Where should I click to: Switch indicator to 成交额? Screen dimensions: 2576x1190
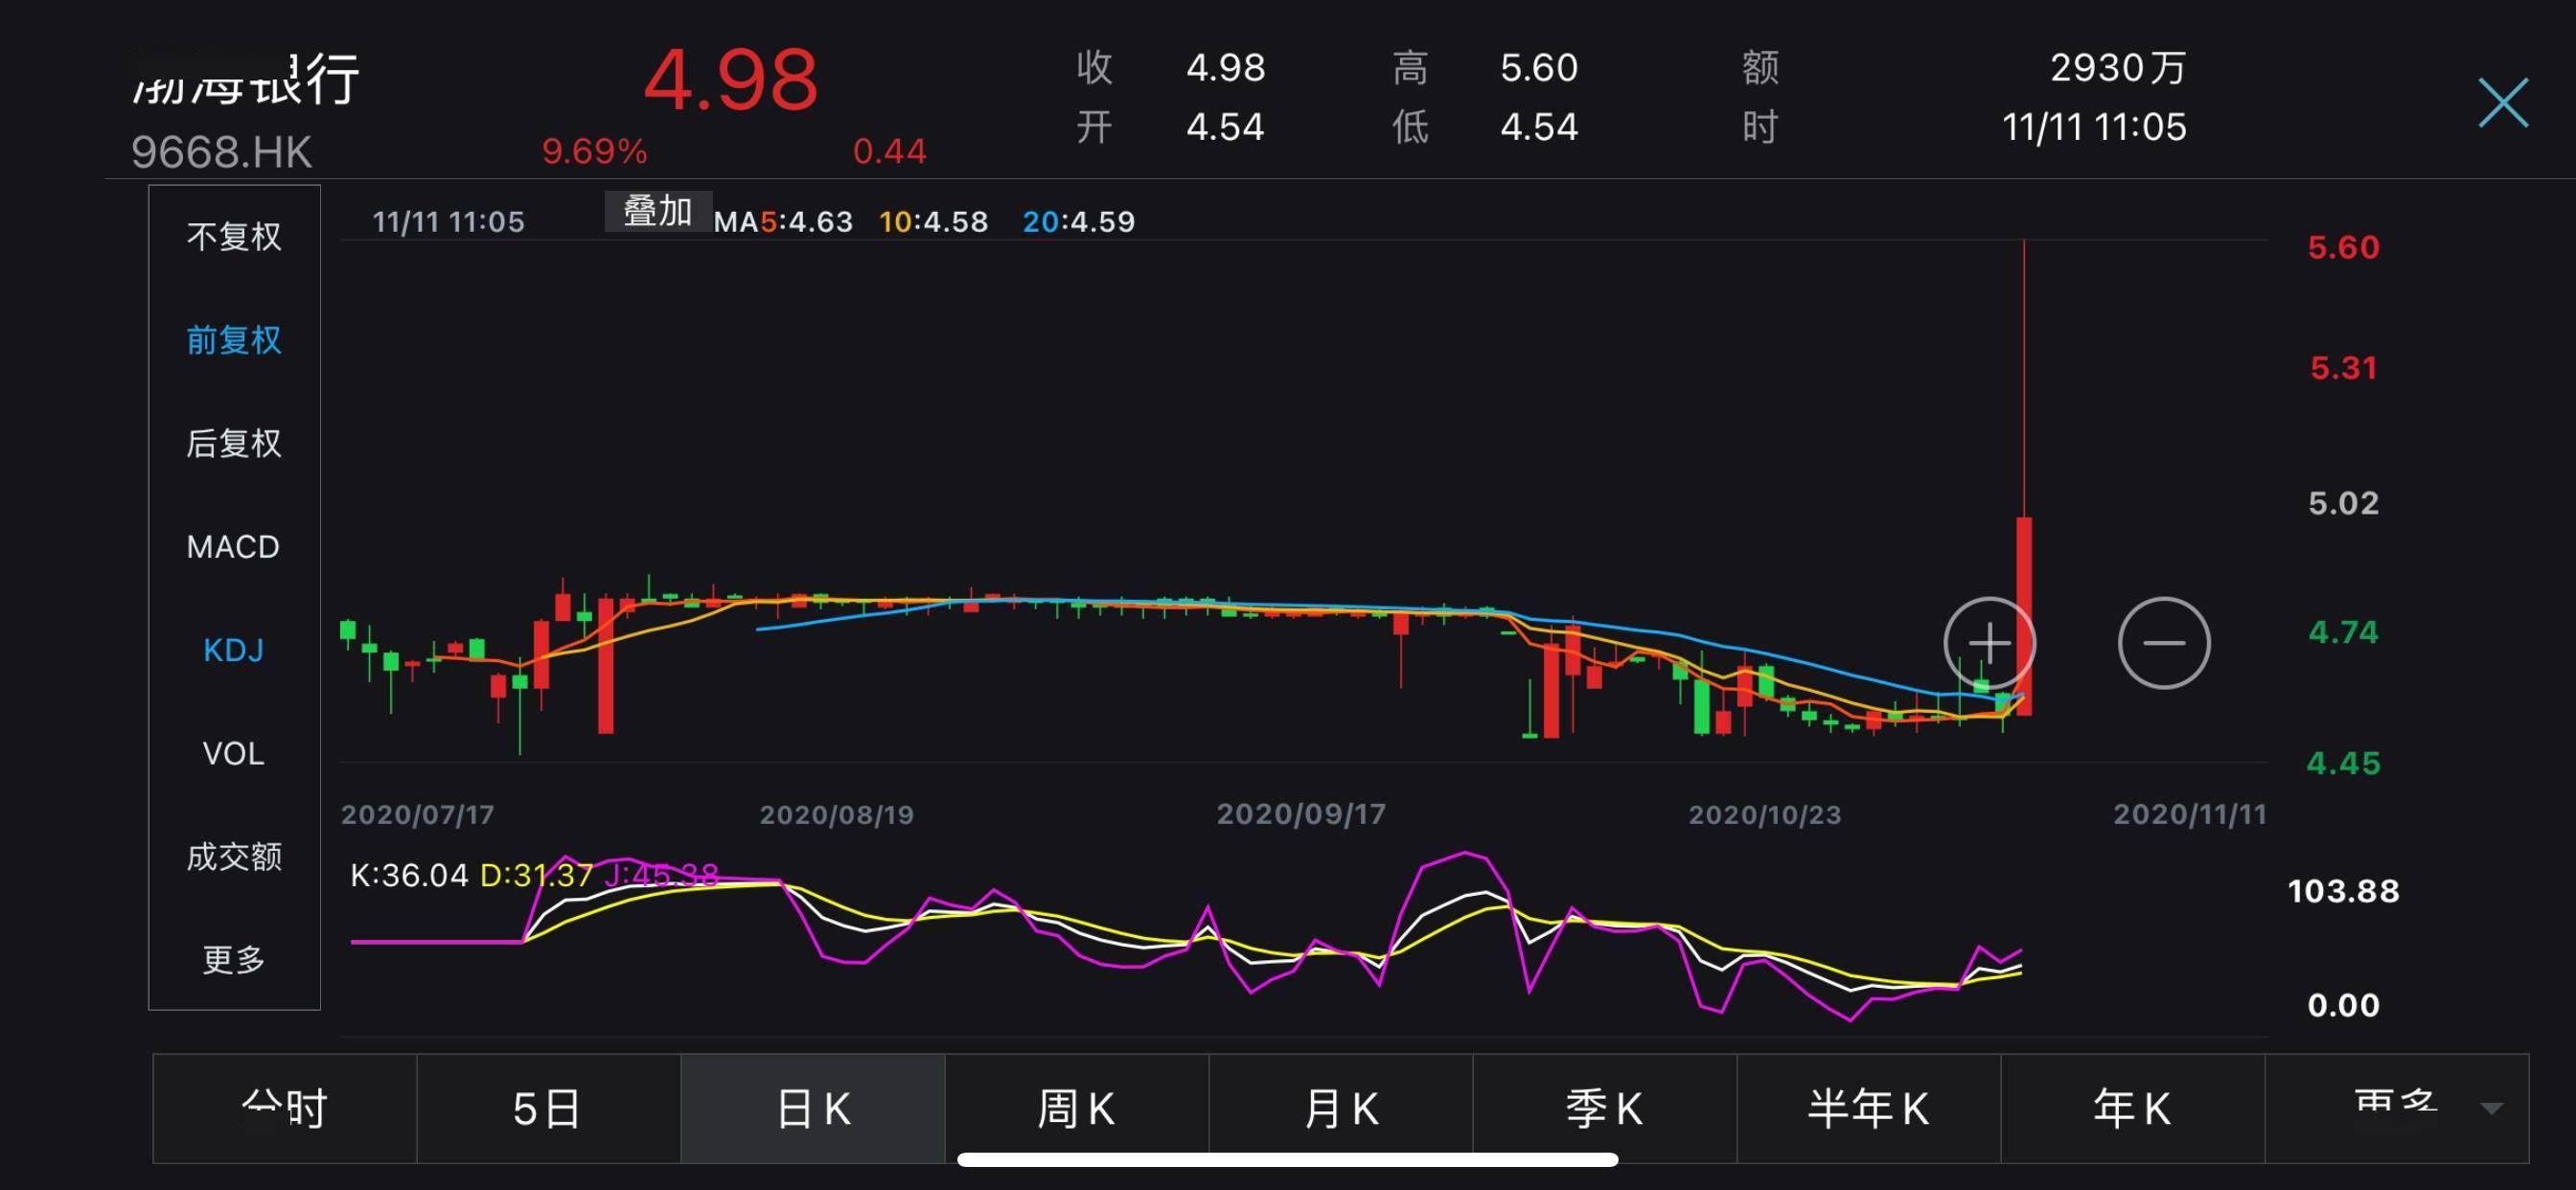[234, 857]
